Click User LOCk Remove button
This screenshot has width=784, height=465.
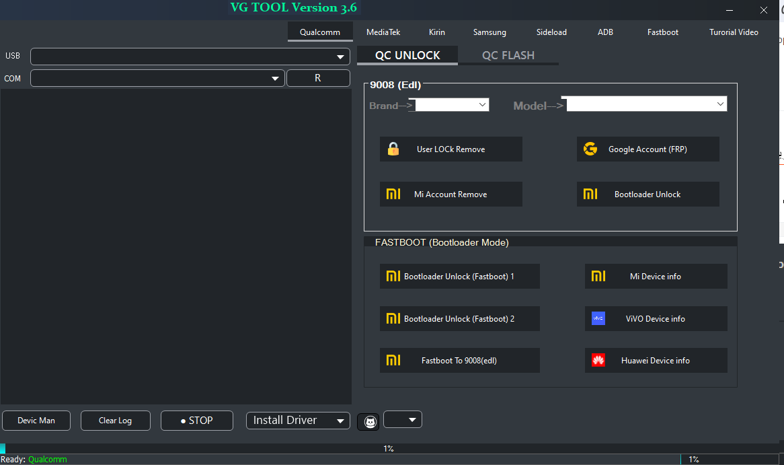[451, 149]
